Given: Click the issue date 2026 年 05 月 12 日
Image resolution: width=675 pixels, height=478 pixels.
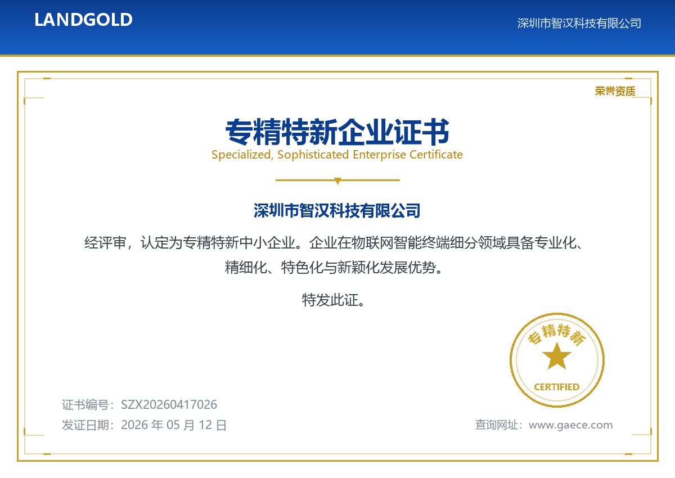Looking at the screenshot, I should [x=174, y=425].
